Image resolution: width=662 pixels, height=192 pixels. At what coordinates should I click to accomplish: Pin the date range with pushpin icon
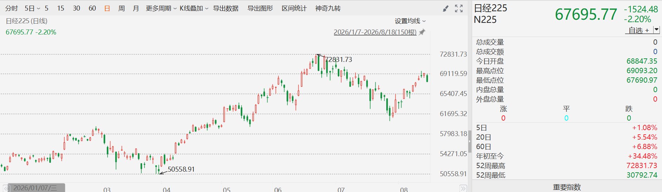tap(422, 32)
